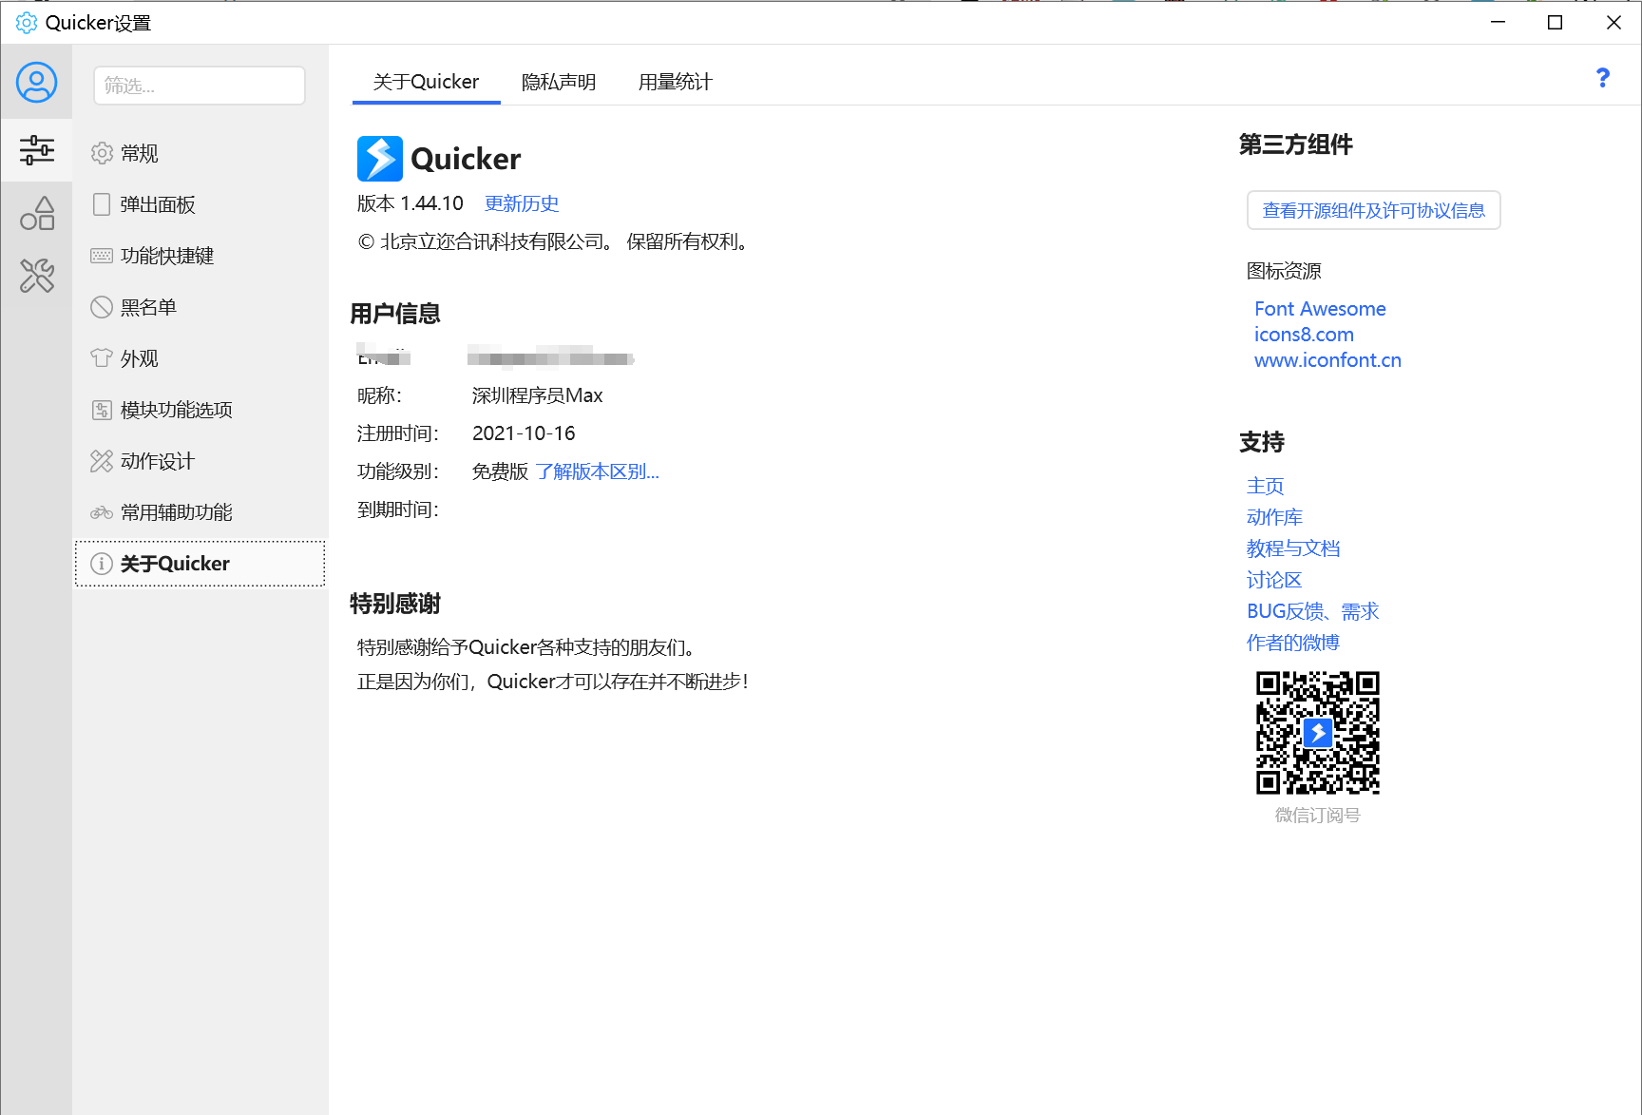The width and height of the screenshot is (1642, 1115).
Task: Click the registration date 2021-10-16
Action: tap(524, 433)
